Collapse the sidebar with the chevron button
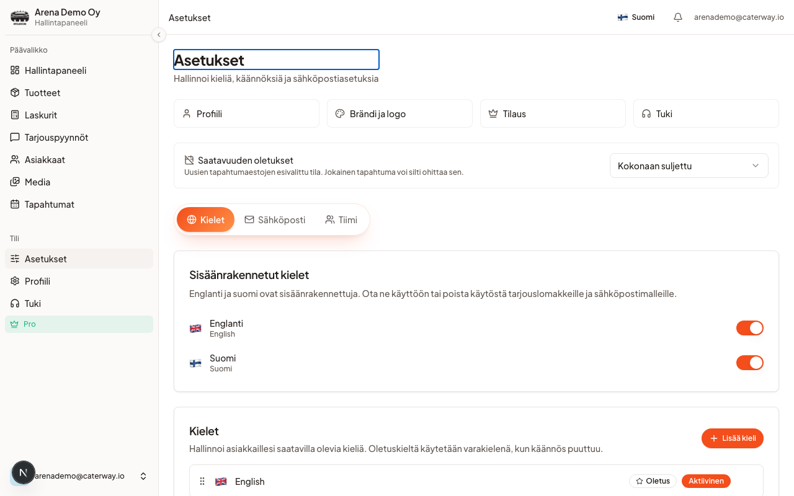The width and height of the screenshot is (794, 496). 159,35
